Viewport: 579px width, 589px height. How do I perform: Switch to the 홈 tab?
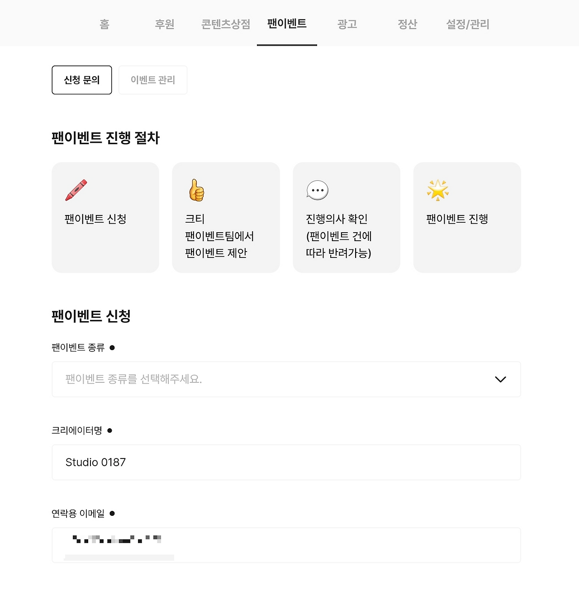tap(104, 24)
